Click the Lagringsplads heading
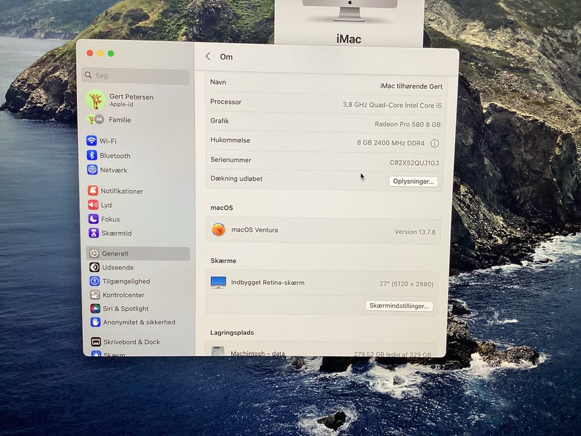 [232, 332]
